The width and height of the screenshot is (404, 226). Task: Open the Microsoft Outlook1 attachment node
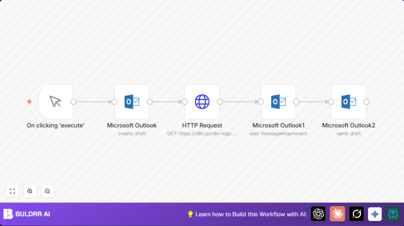[x=279, y=102]
